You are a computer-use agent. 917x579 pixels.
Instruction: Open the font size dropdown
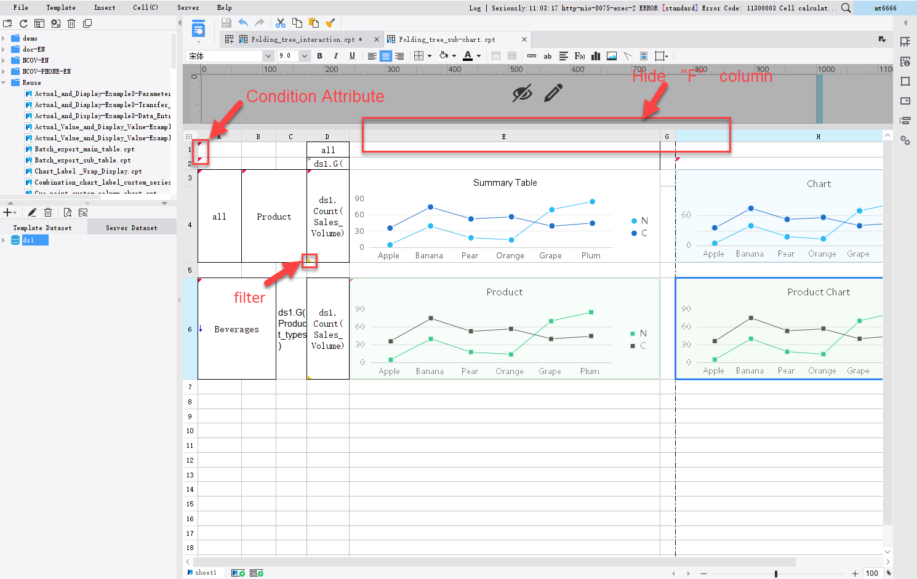pyautogui.click(x=305, y=56)
